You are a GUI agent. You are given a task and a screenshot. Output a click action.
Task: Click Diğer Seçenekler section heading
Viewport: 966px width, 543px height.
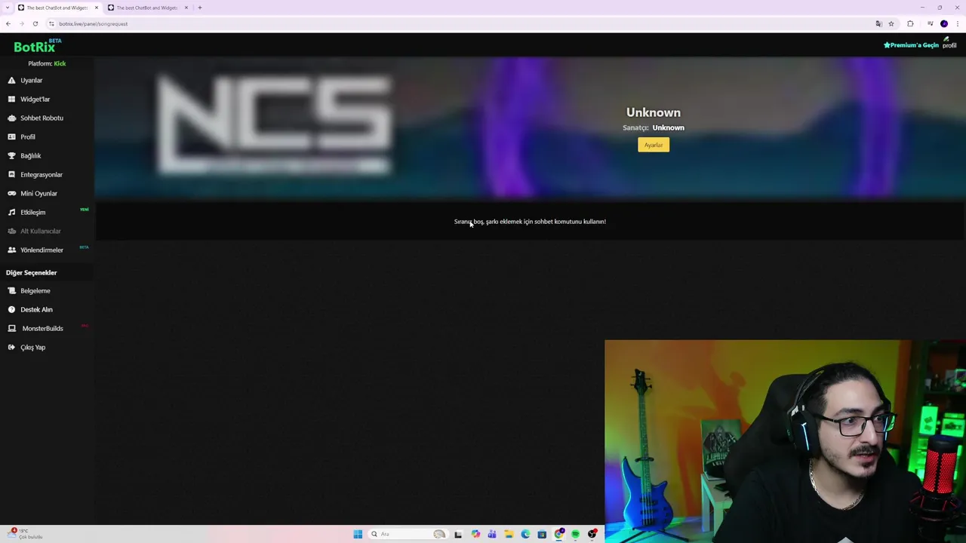(x=32, y=272)
